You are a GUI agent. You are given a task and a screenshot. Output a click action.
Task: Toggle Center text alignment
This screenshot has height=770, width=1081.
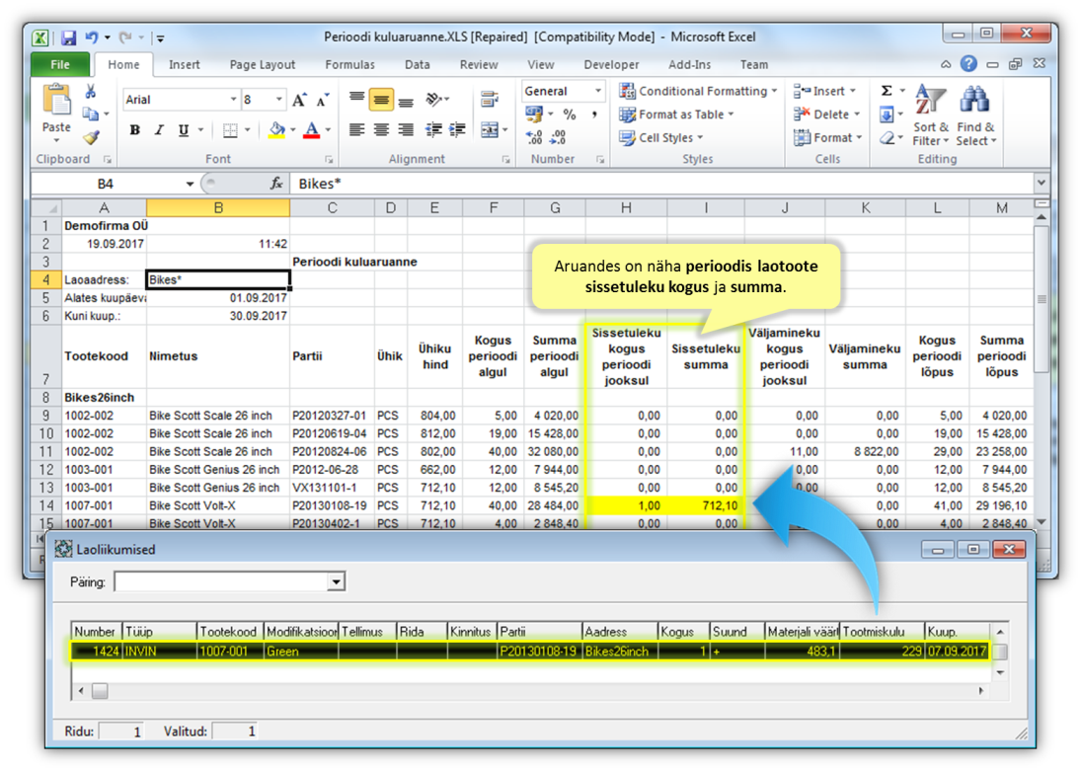381,129
